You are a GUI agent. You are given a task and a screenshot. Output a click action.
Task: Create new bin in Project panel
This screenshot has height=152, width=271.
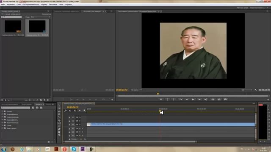pos(41,100)
